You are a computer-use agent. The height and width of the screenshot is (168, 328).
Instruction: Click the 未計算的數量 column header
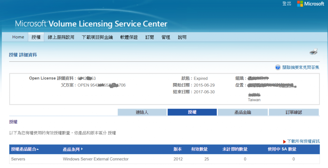235,149
